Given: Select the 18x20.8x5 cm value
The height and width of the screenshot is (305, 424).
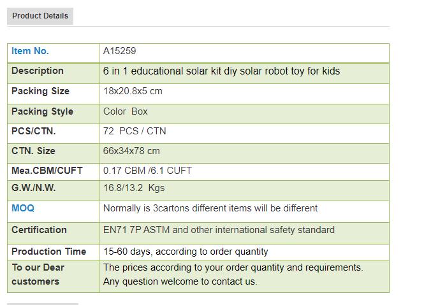Looking at the screenshot, I should coord(133,91).
